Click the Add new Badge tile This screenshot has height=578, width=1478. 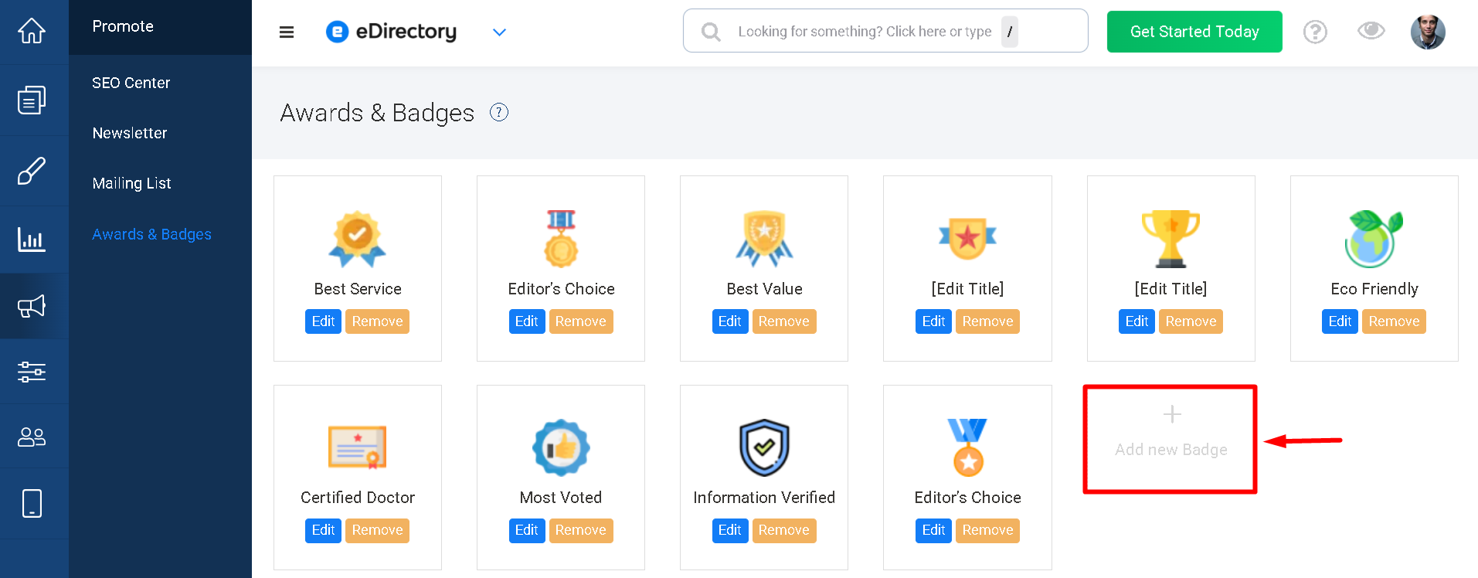[x=1171, y=439]
